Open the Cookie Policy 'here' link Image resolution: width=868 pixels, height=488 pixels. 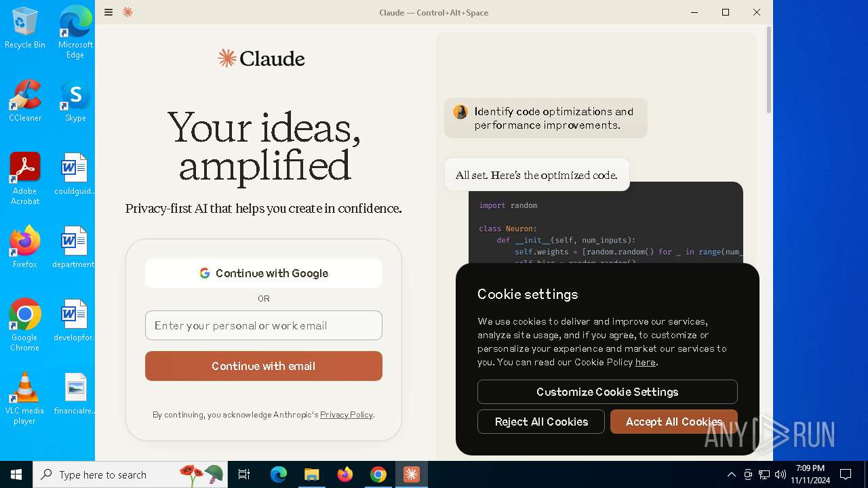(x=646, y=362)
